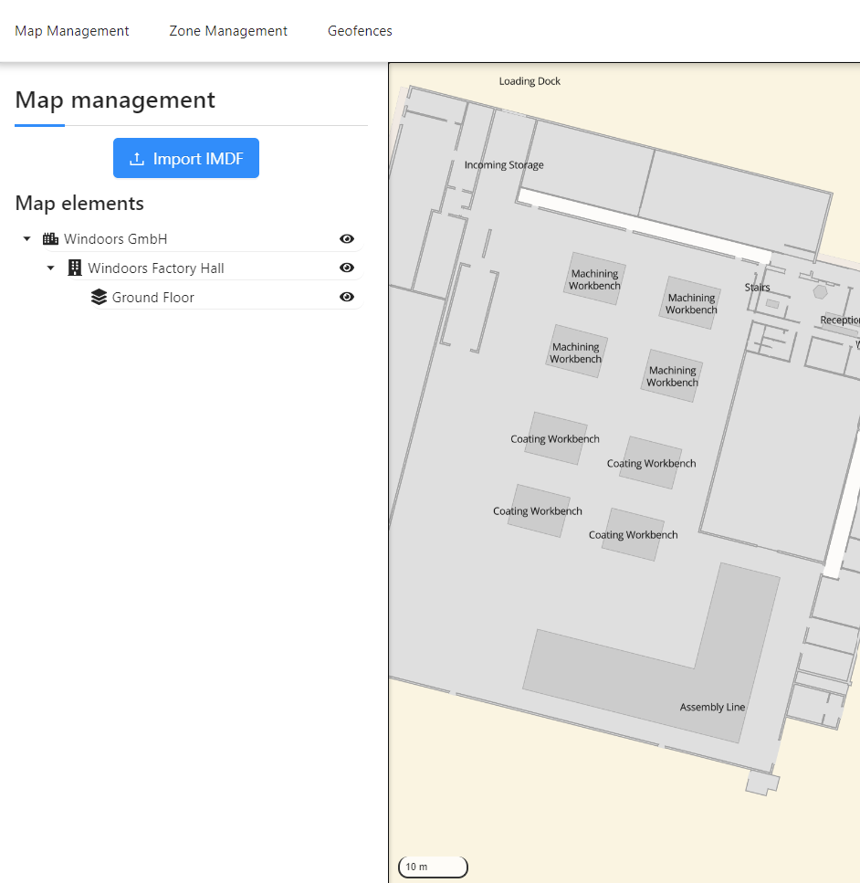Click the Map elements heading
Viewport: 860px width, 883px height.
point(79,204)
